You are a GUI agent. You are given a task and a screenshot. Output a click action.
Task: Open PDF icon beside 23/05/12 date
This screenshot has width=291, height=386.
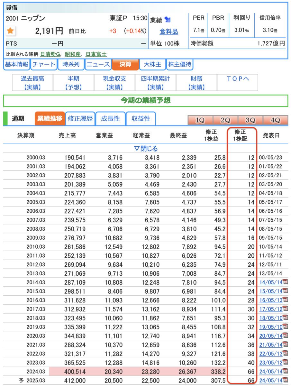click(x=285, y=363)
